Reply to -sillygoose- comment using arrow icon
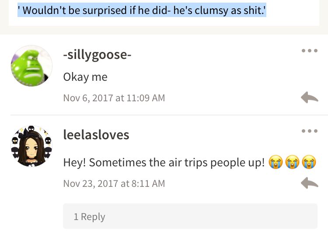The width and height of the screenshot is (328, 234). [310, 97]
